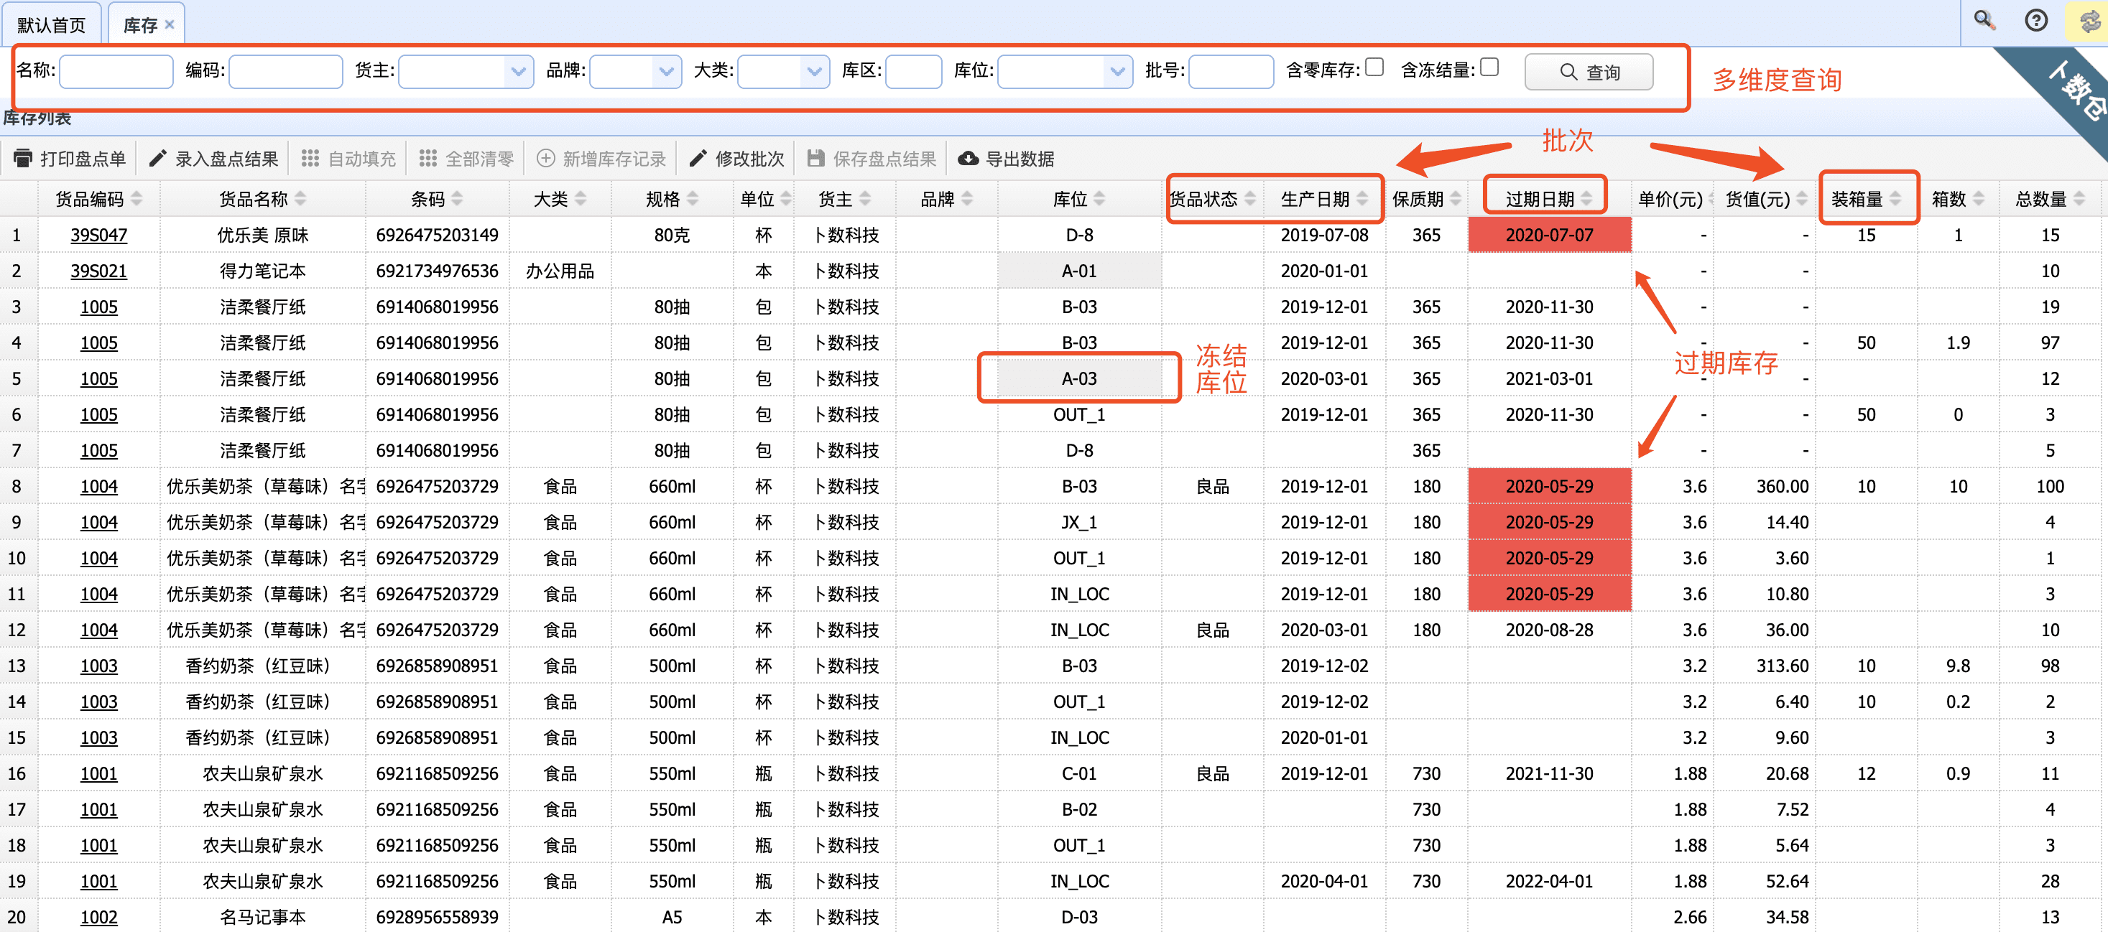Click the 库区 input field
This screenshot has width=2108, height=932.
913,71
